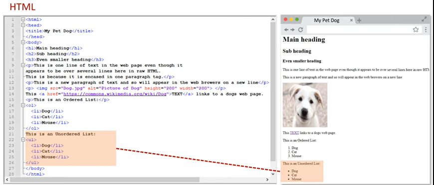Click the editor horizontal scrollbar thumb

tap(105, 180)
